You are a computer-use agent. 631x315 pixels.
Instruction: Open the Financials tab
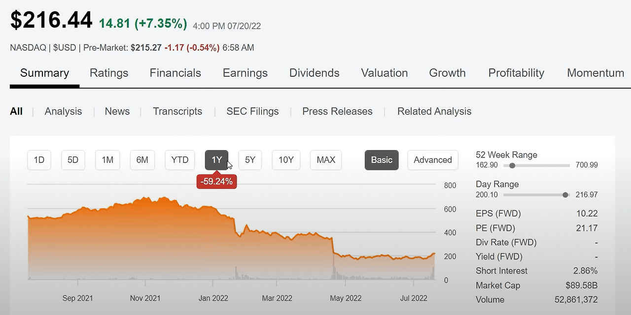pos(175,73)
